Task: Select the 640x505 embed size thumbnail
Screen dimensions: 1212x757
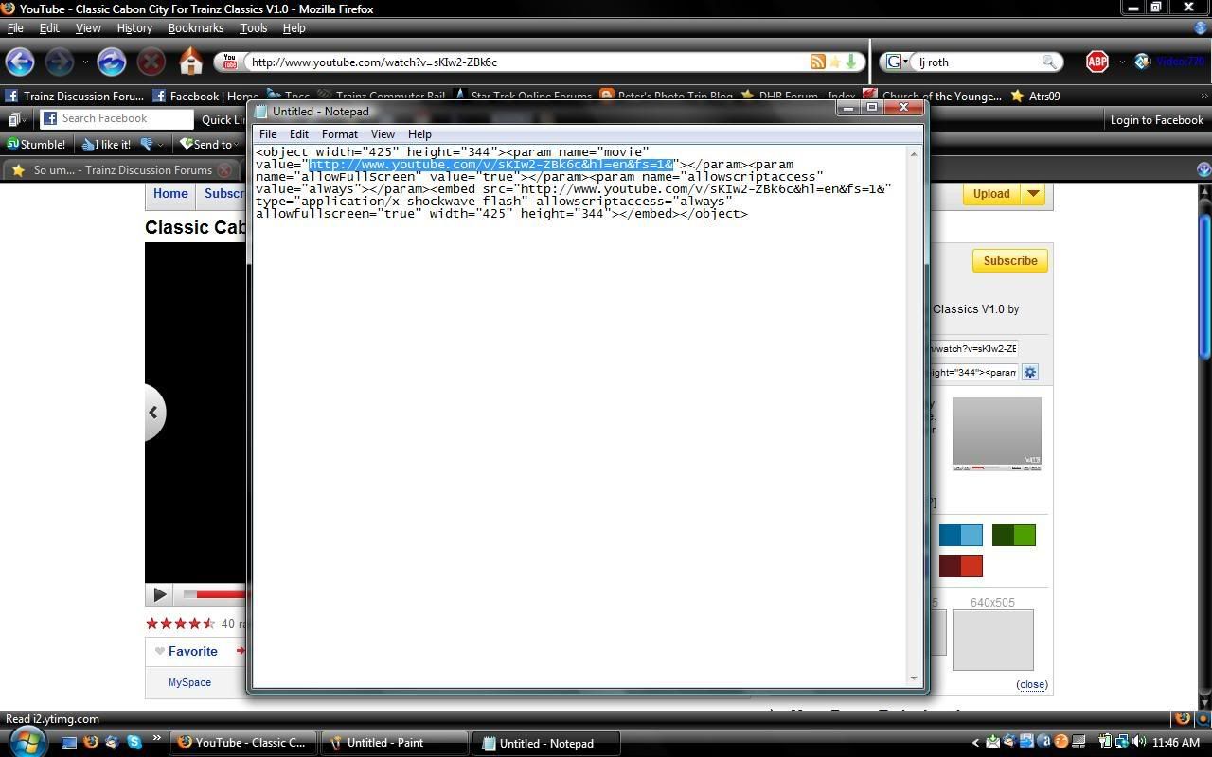Action: pos(992,640)
